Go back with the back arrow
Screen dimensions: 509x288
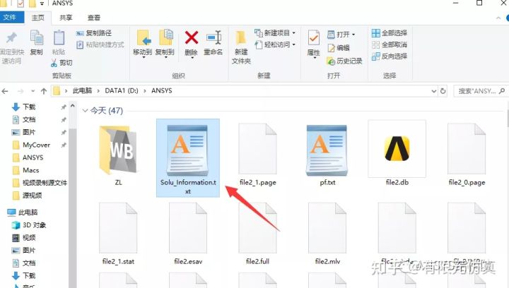[x=5, y=91]
